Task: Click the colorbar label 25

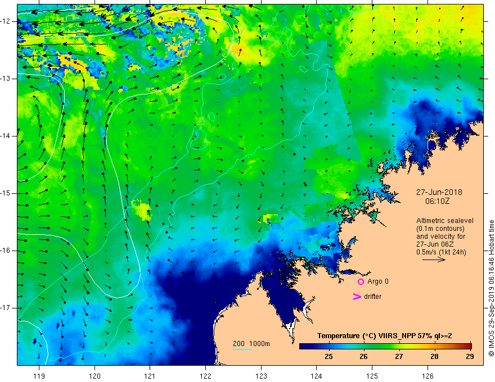Action: 328,357
